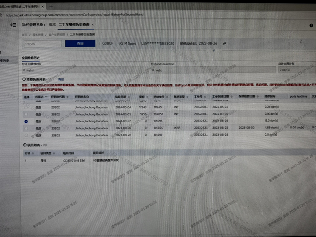The width and height of the screenshot is (316, 237).
Task: Close the 宝马DMS管理系统 browser tab
Action: (x=42, y=6)
